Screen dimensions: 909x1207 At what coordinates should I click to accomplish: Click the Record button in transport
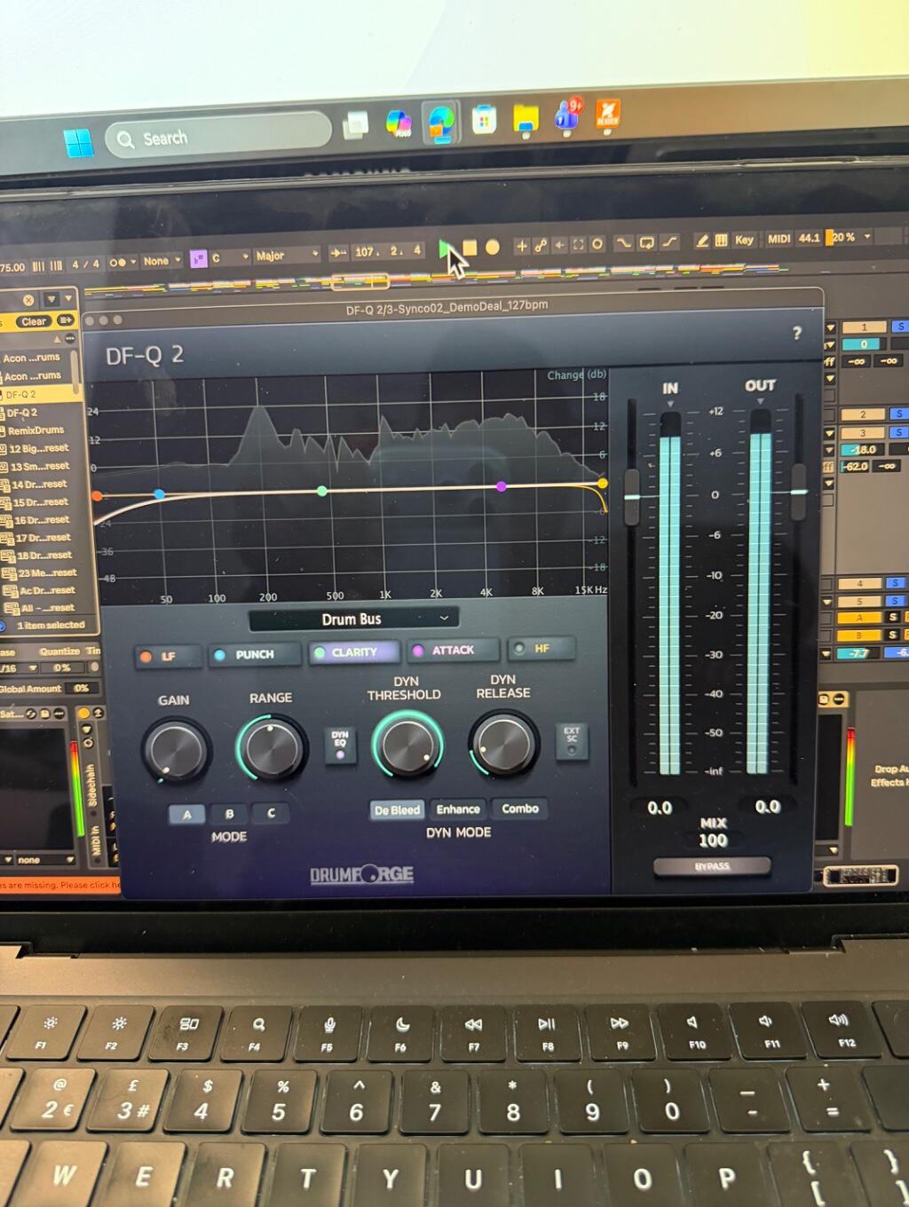click(492, 247)
